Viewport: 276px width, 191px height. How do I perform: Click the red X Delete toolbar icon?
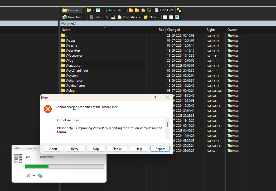tap(107, 17)
